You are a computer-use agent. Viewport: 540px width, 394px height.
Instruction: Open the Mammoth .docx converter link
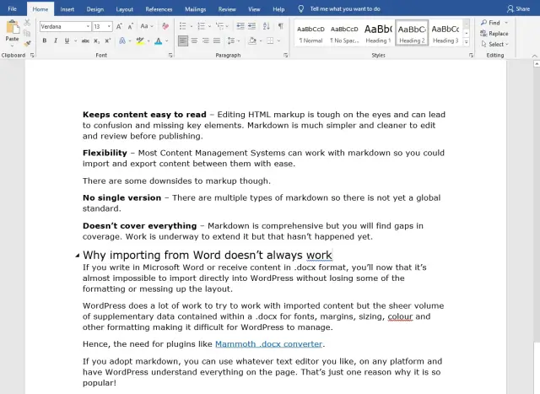point(268,344)
